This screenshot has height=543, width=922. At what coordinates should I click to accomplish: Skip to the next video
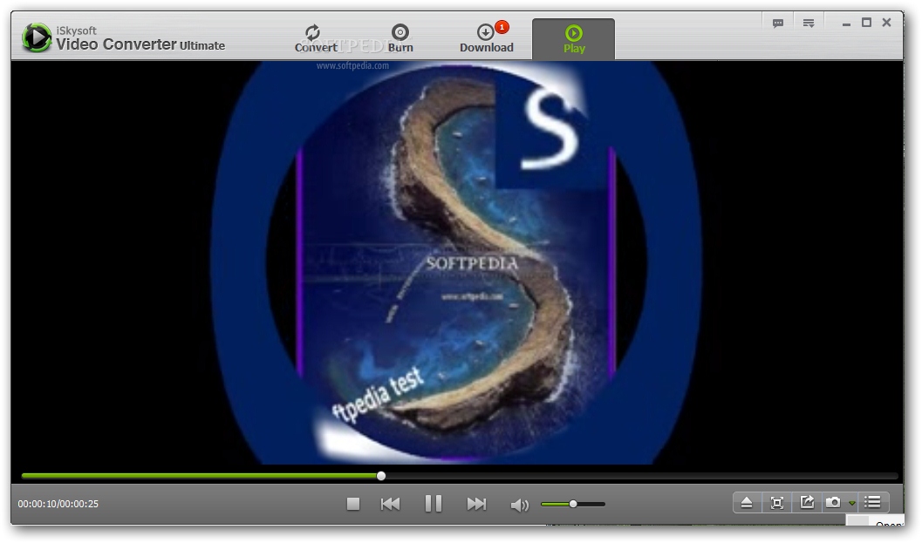point(476,504)
